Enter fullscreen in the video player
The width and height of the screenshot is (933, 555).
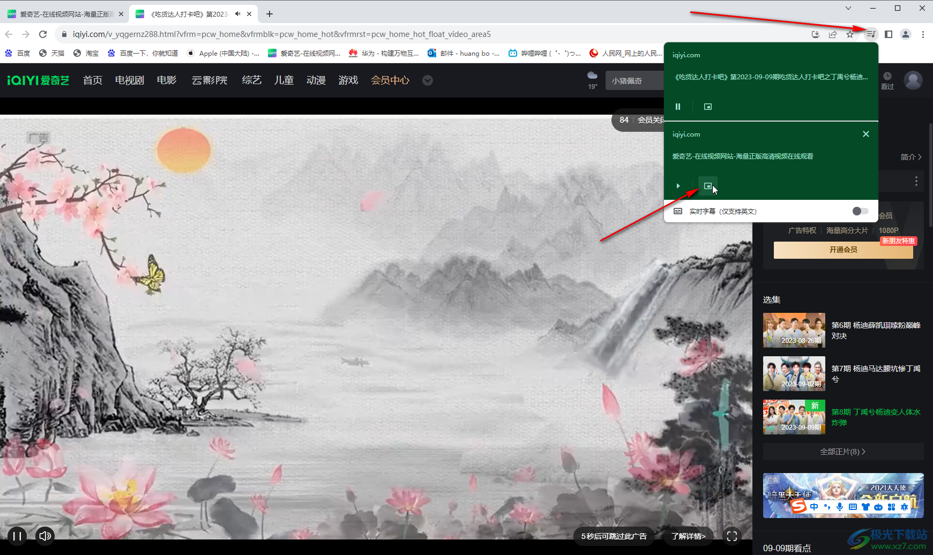(x=732, y=536)
